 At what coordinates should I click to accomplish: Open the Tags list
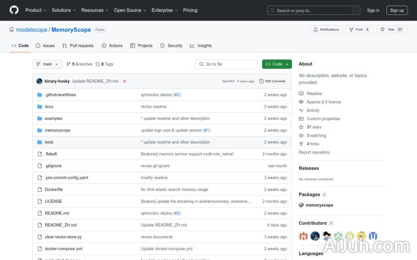105,64
